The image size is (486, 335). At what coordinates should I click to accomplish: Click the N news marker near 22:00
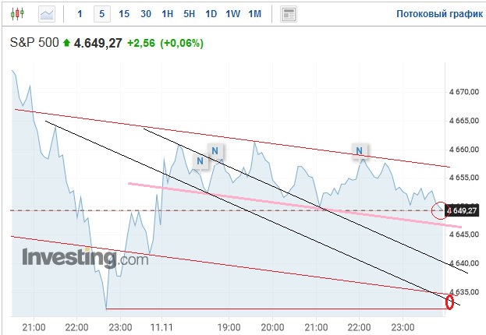(360, 150)
